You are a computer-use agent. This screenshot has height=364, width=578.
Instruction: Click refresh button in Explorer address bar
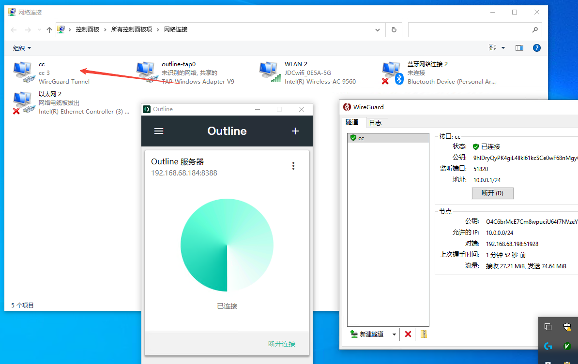pyautogui.click(x=394, y=30)
